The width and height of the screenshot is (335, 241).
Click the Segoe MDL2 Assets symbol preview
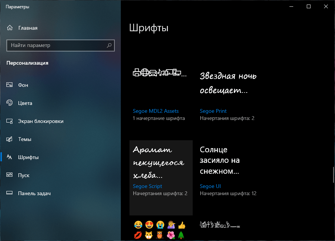point(160,73)
